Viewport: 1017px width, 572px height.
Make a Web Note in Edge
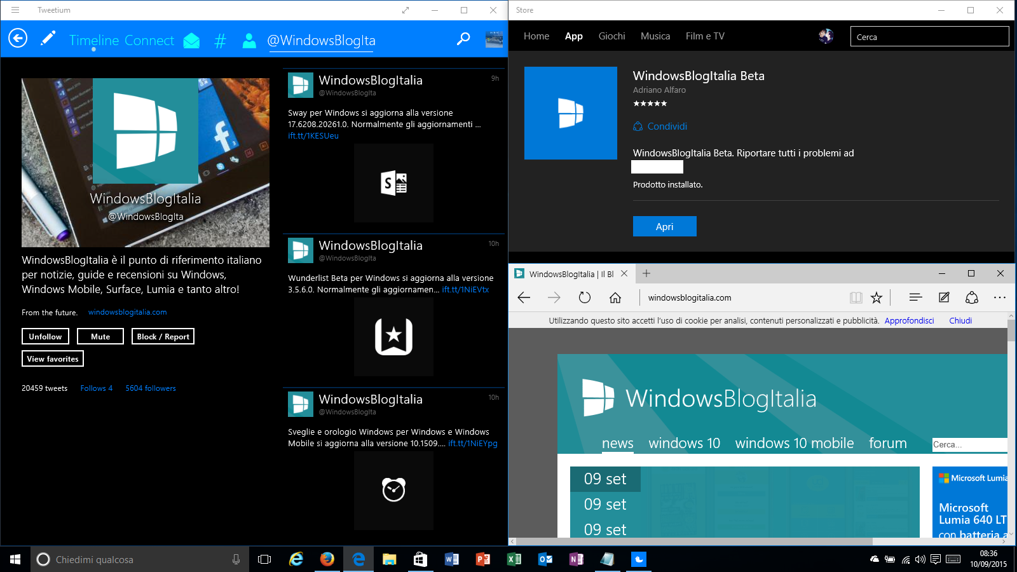944,297
